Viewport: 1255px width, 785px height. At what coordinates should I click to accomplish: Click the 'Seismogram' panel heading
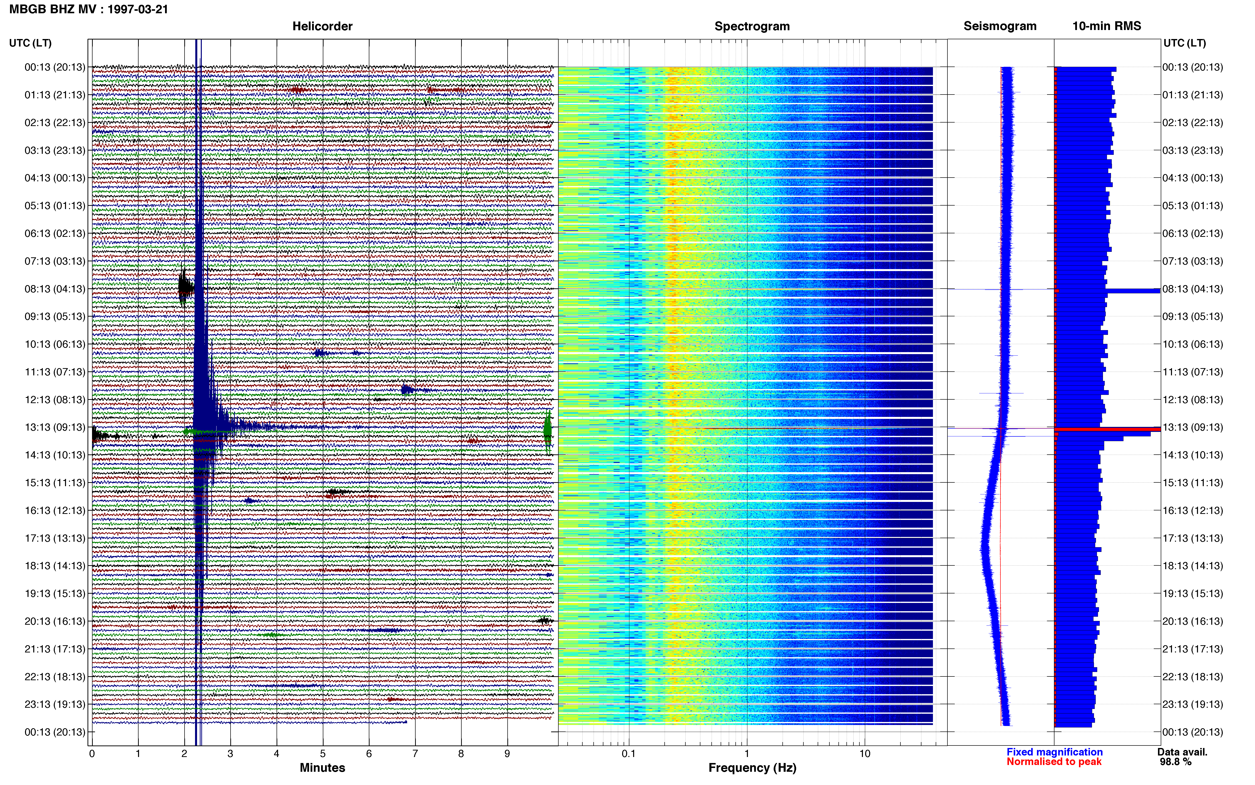[x=1000, y=26]
